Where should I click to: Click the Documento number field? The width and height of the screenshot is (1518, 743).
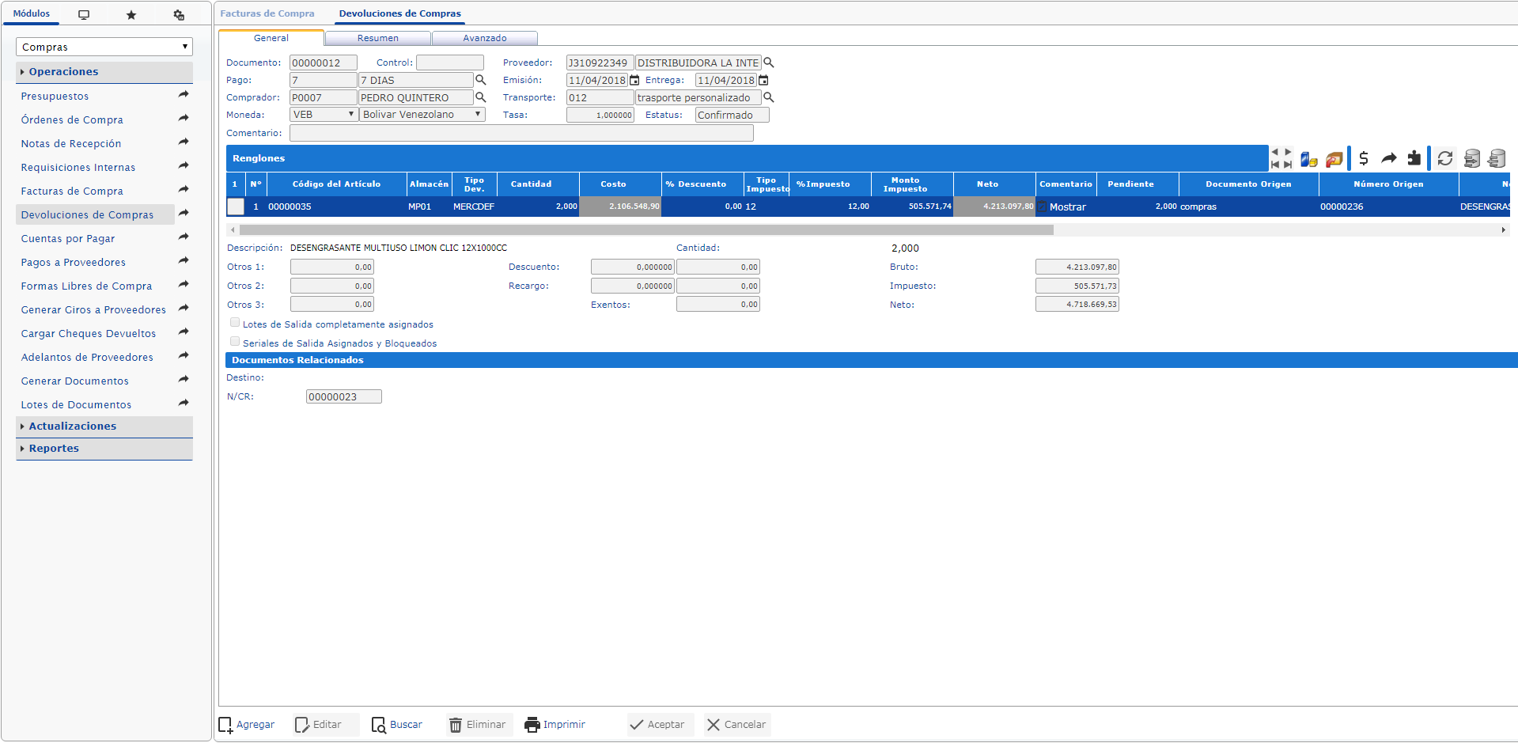point(324,63)
